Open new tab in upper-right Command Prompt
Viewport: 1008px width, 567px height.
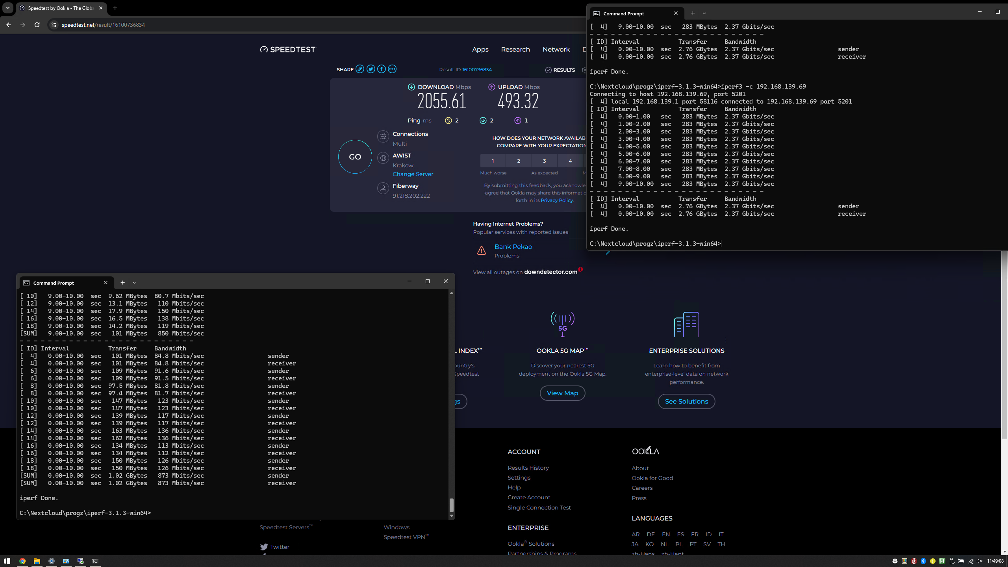(x=693, y=13)
